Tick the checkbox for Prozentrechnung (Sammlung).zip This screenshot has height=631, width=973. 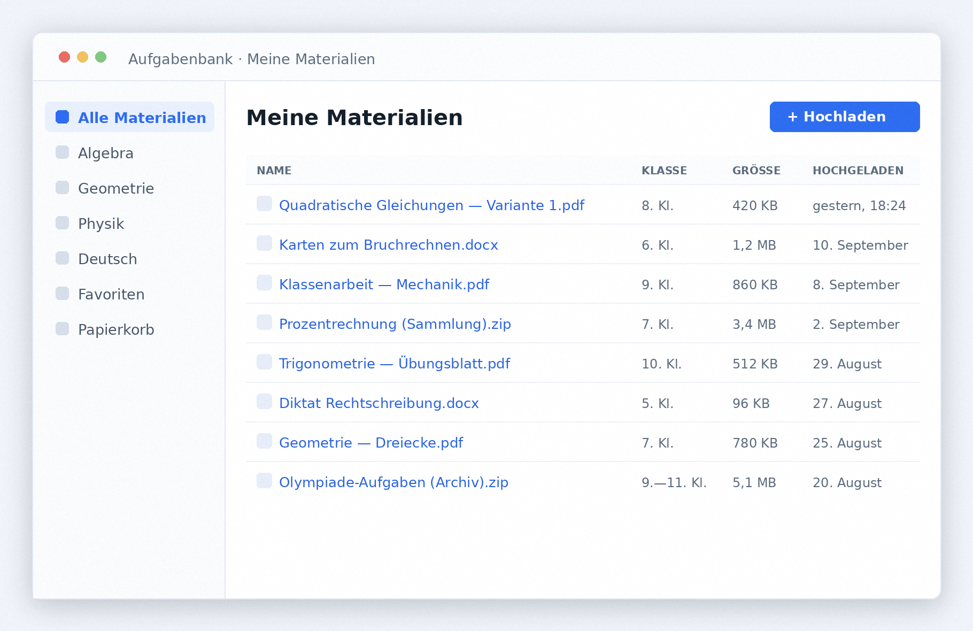tap(264, 322)
